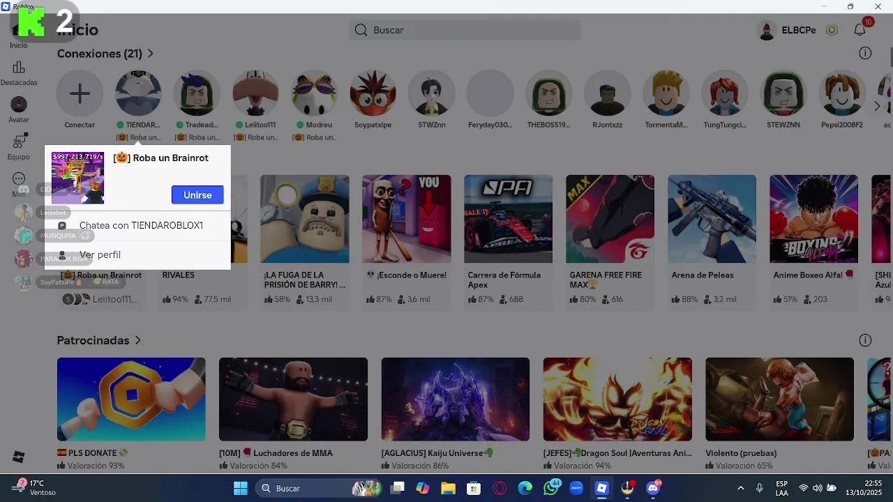Open PLS DONATE sponsored thumbnail
This screenshot has height=502, width=893.
tap(131, 400)
